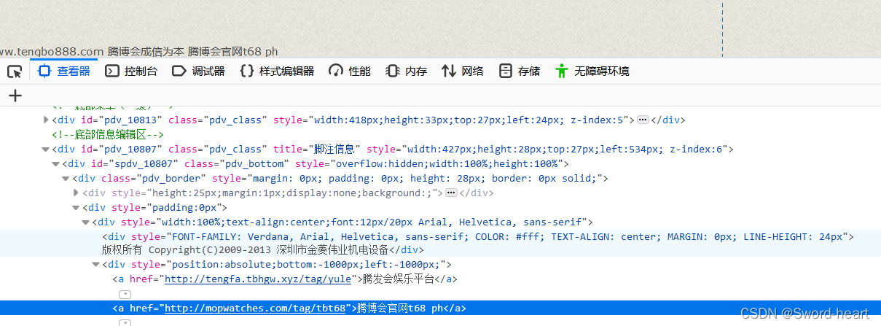Open the 查看器 inspector tab

[63, 71]
